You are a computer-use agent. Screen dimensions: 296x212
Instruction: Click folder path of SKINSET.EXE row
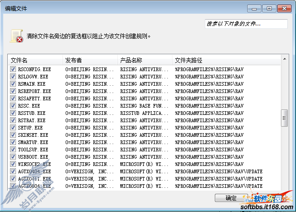point(209,135)
